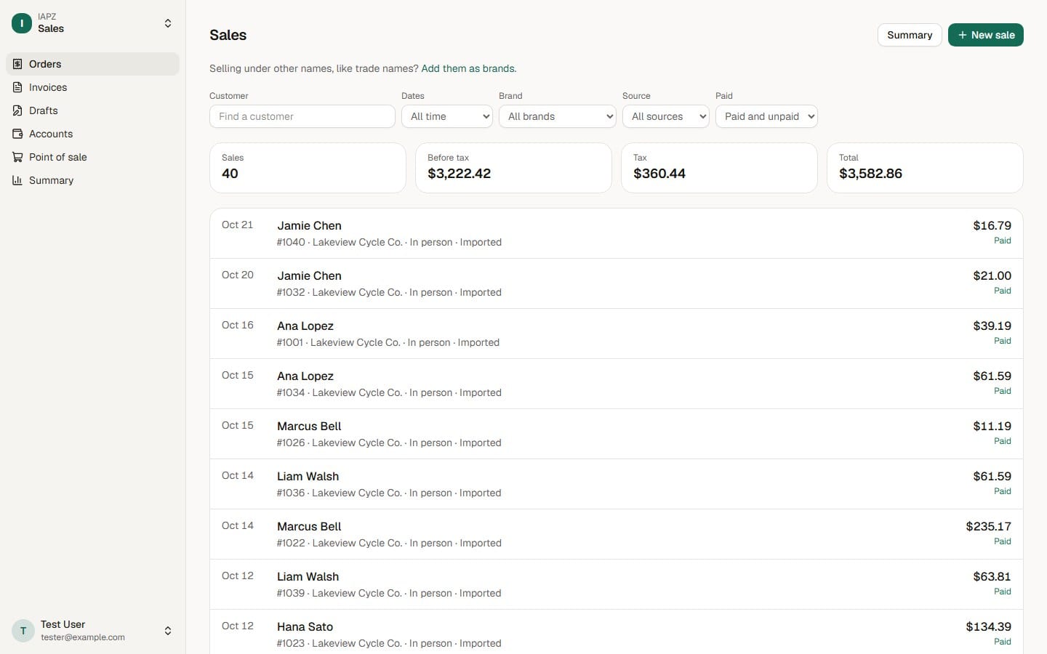Click the tester@example.com email text
This screenshot has width=1047, height=654.
(83, 637)
